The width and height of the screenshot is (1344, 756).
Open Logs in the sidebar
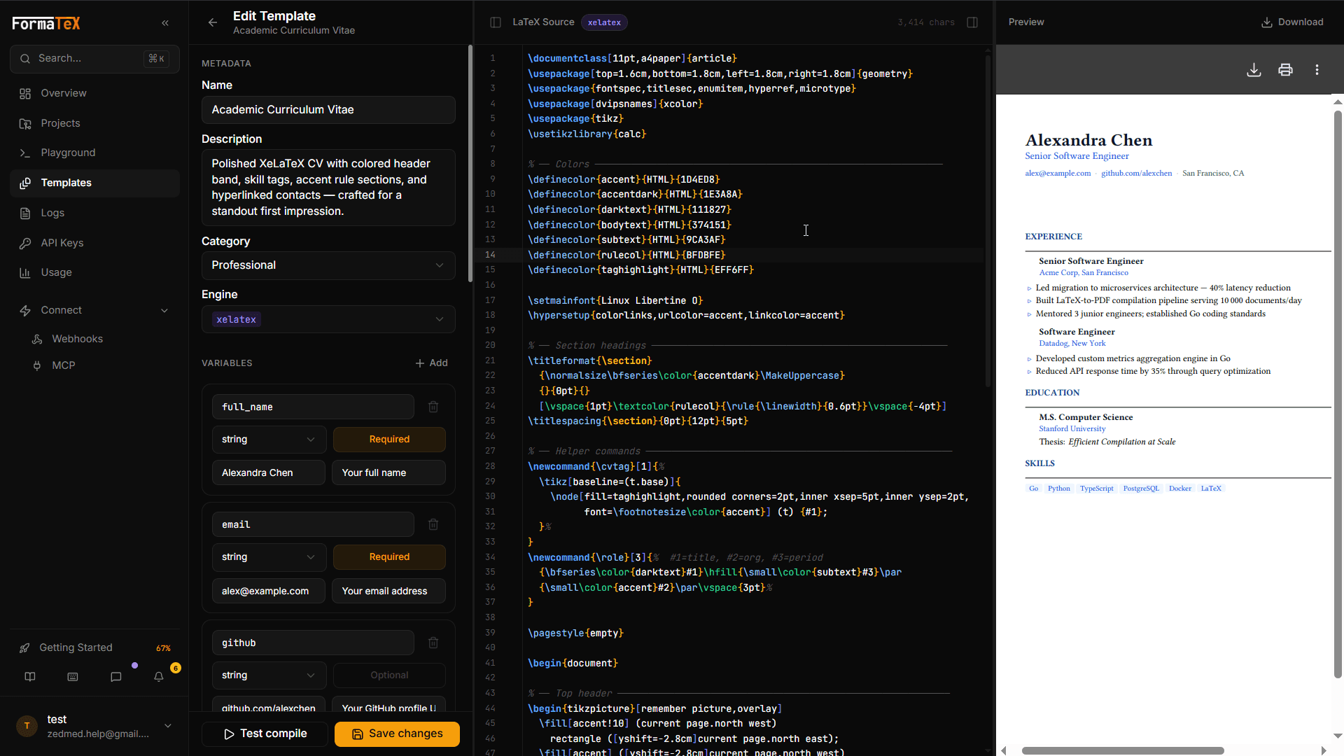pos(95,213)
